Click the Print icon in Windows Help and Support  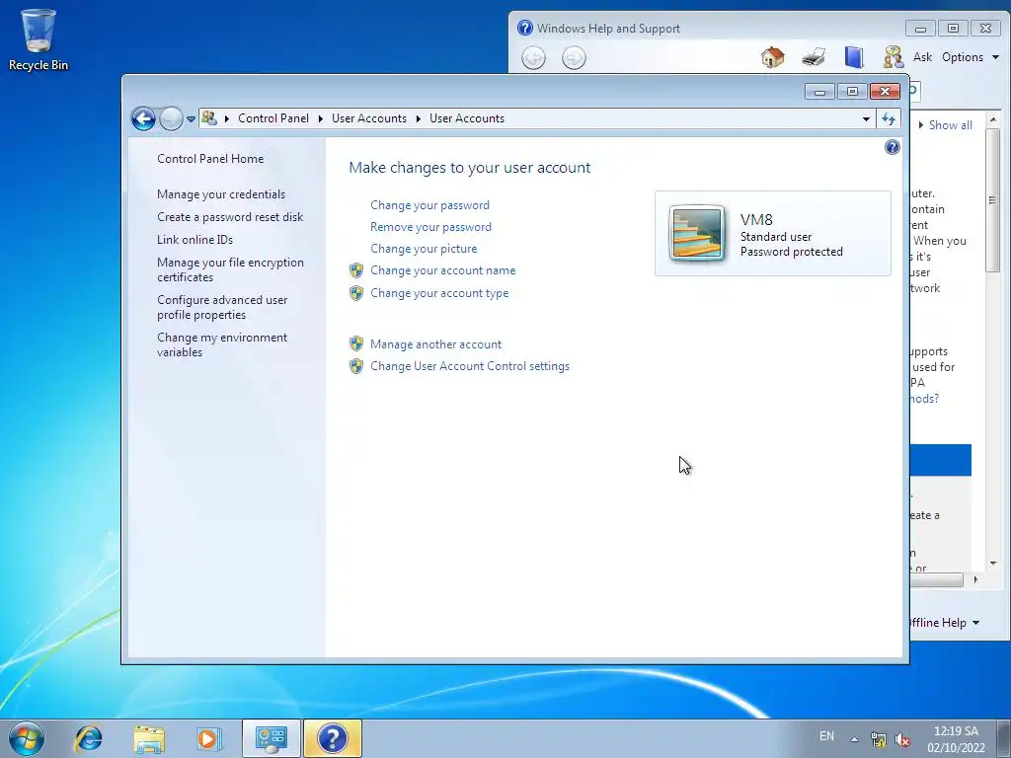[x=814, y=57]
